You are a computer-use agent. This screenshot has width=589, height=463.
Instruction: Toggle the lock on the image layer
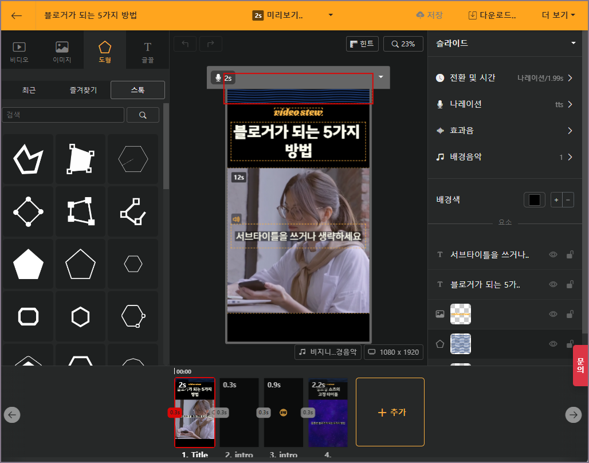point(570,313)
